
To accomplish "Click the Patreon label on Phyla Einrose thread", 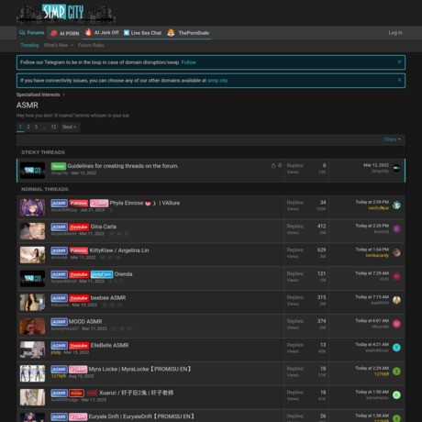I will (x=79, y=204).
